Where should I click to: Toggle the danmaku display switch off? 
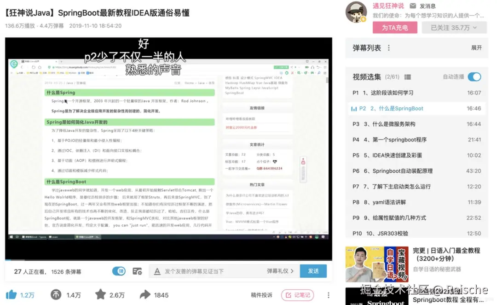click(119, 271)
